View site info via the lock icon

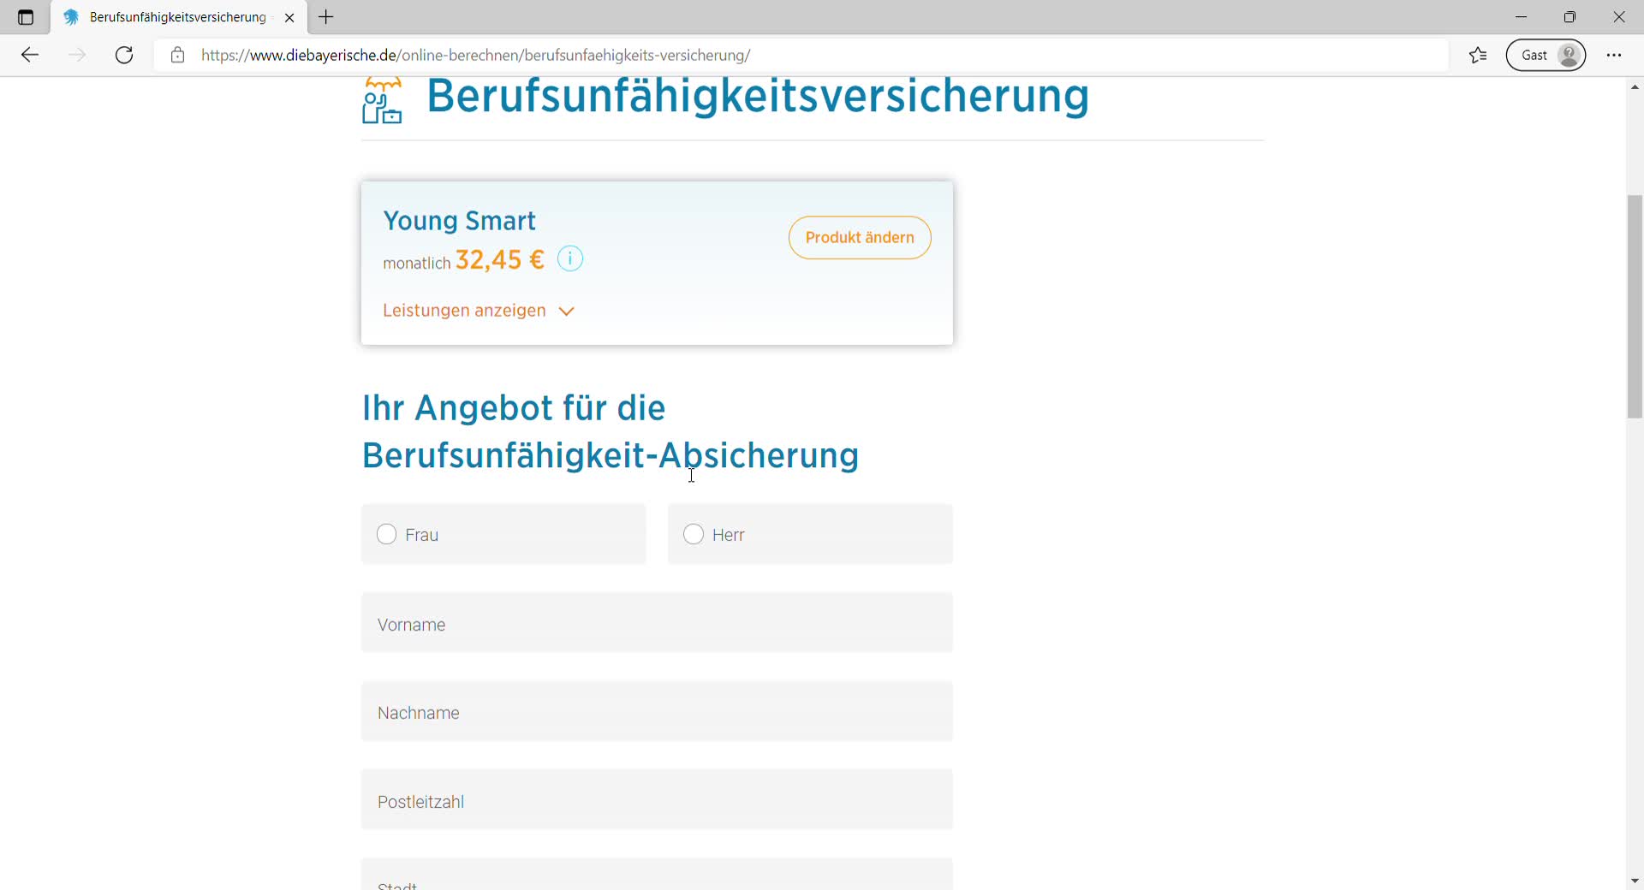pos(177,56)
